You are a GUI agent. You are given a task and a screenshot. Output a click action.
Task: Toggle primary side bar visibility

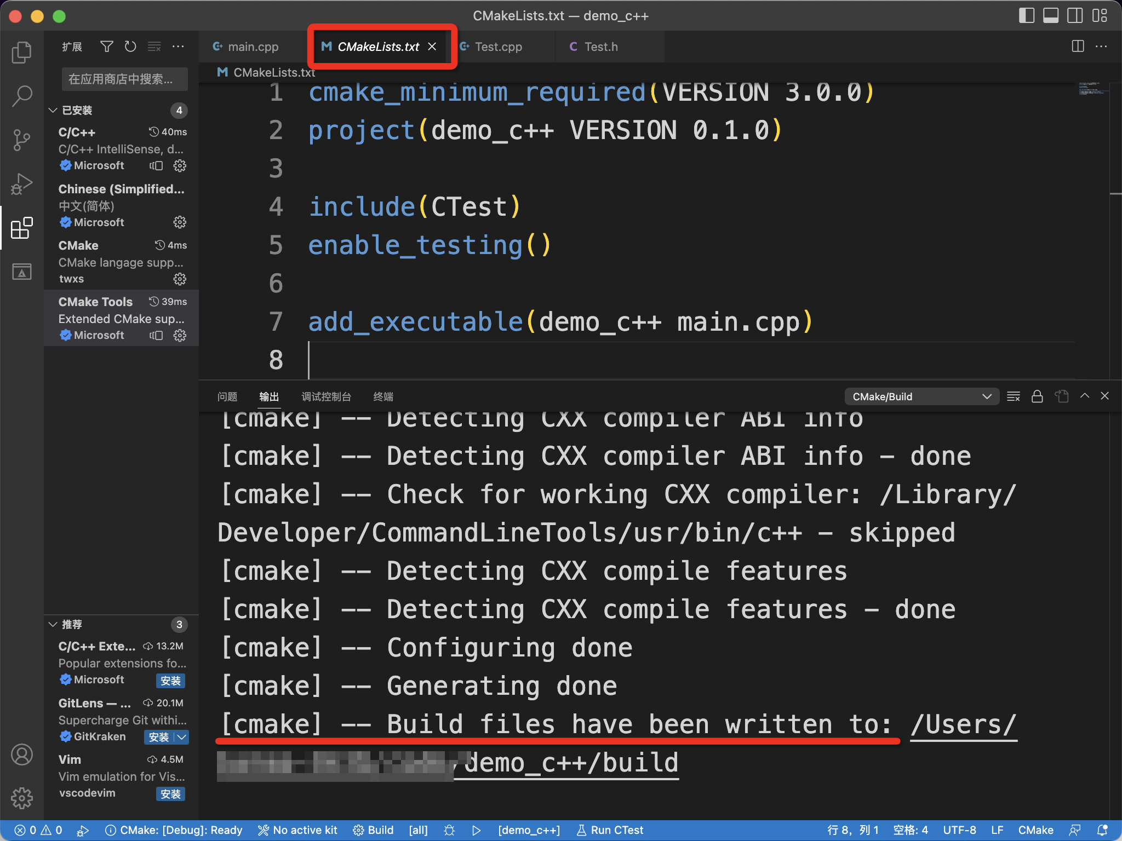coord(1026,15)
